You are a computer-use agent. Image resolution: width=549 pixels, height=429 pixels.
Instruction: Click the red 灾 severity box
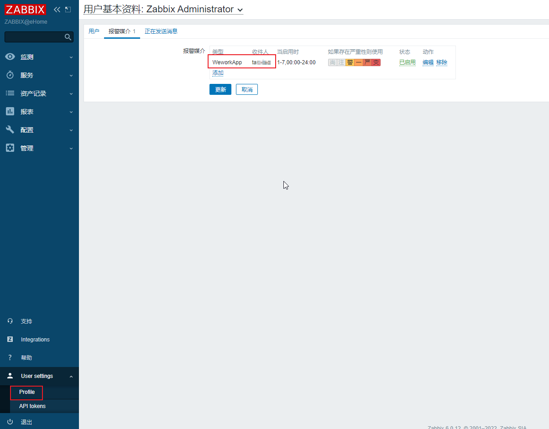(x=376, y=62)
